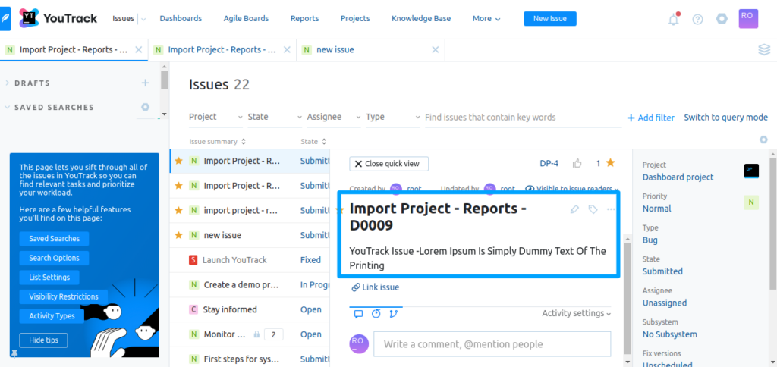Toggle the star next to DP-4 count

pos(610,163)
